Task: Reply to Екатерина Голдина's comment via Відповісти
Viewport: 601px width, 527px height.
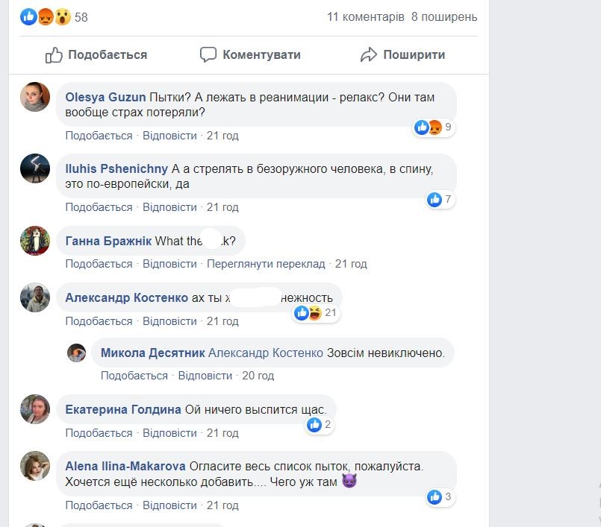Action: tap(169, 433)
